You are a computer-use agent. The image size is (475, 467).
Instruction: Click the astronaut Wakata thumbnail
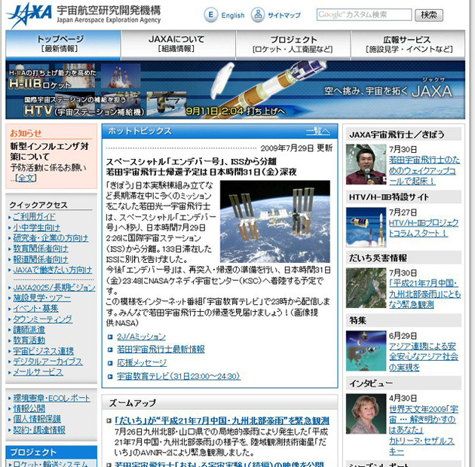tap(366, 164)
